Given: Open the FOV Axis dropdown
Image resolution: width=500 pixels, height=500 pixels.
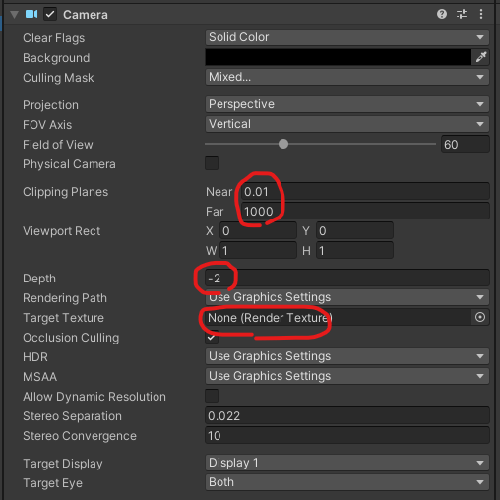Looking at the screenshot, I should [347, 124].
